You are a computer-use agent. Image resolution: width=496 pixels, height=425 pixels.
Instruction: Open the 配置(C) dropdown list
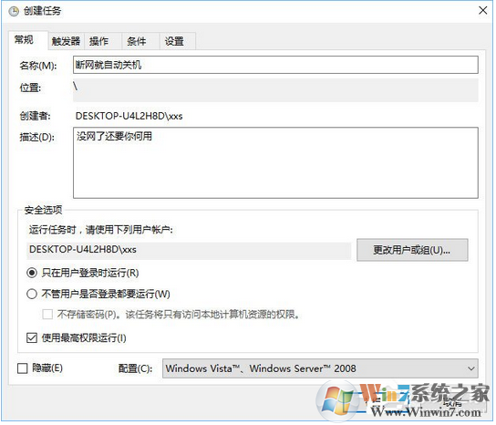320,368
